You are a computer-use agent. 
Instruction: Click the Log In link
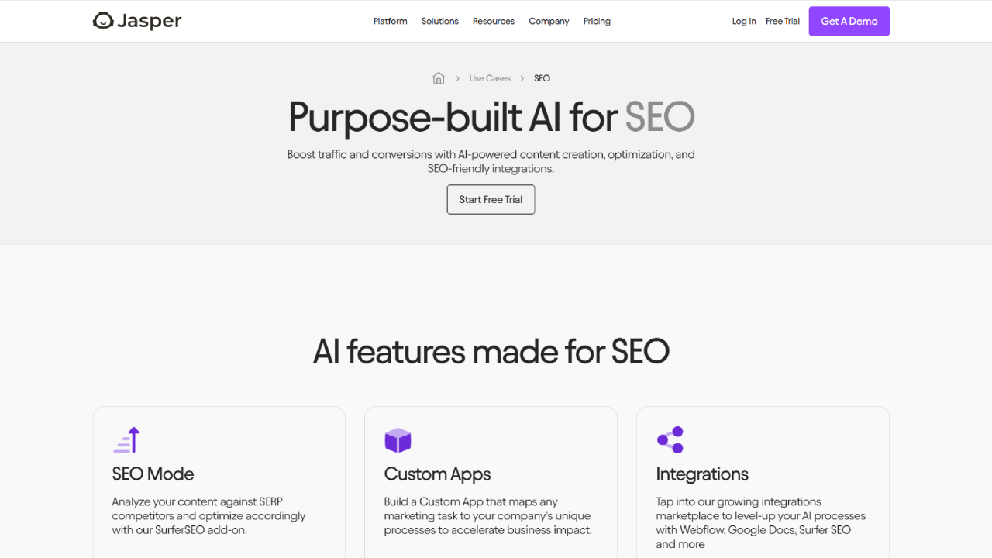coord(744,22)
